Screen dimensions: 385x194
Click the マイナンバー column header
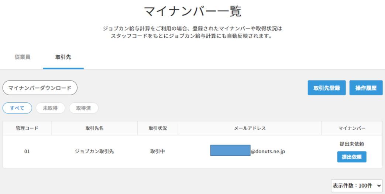(x=352, y=128)
